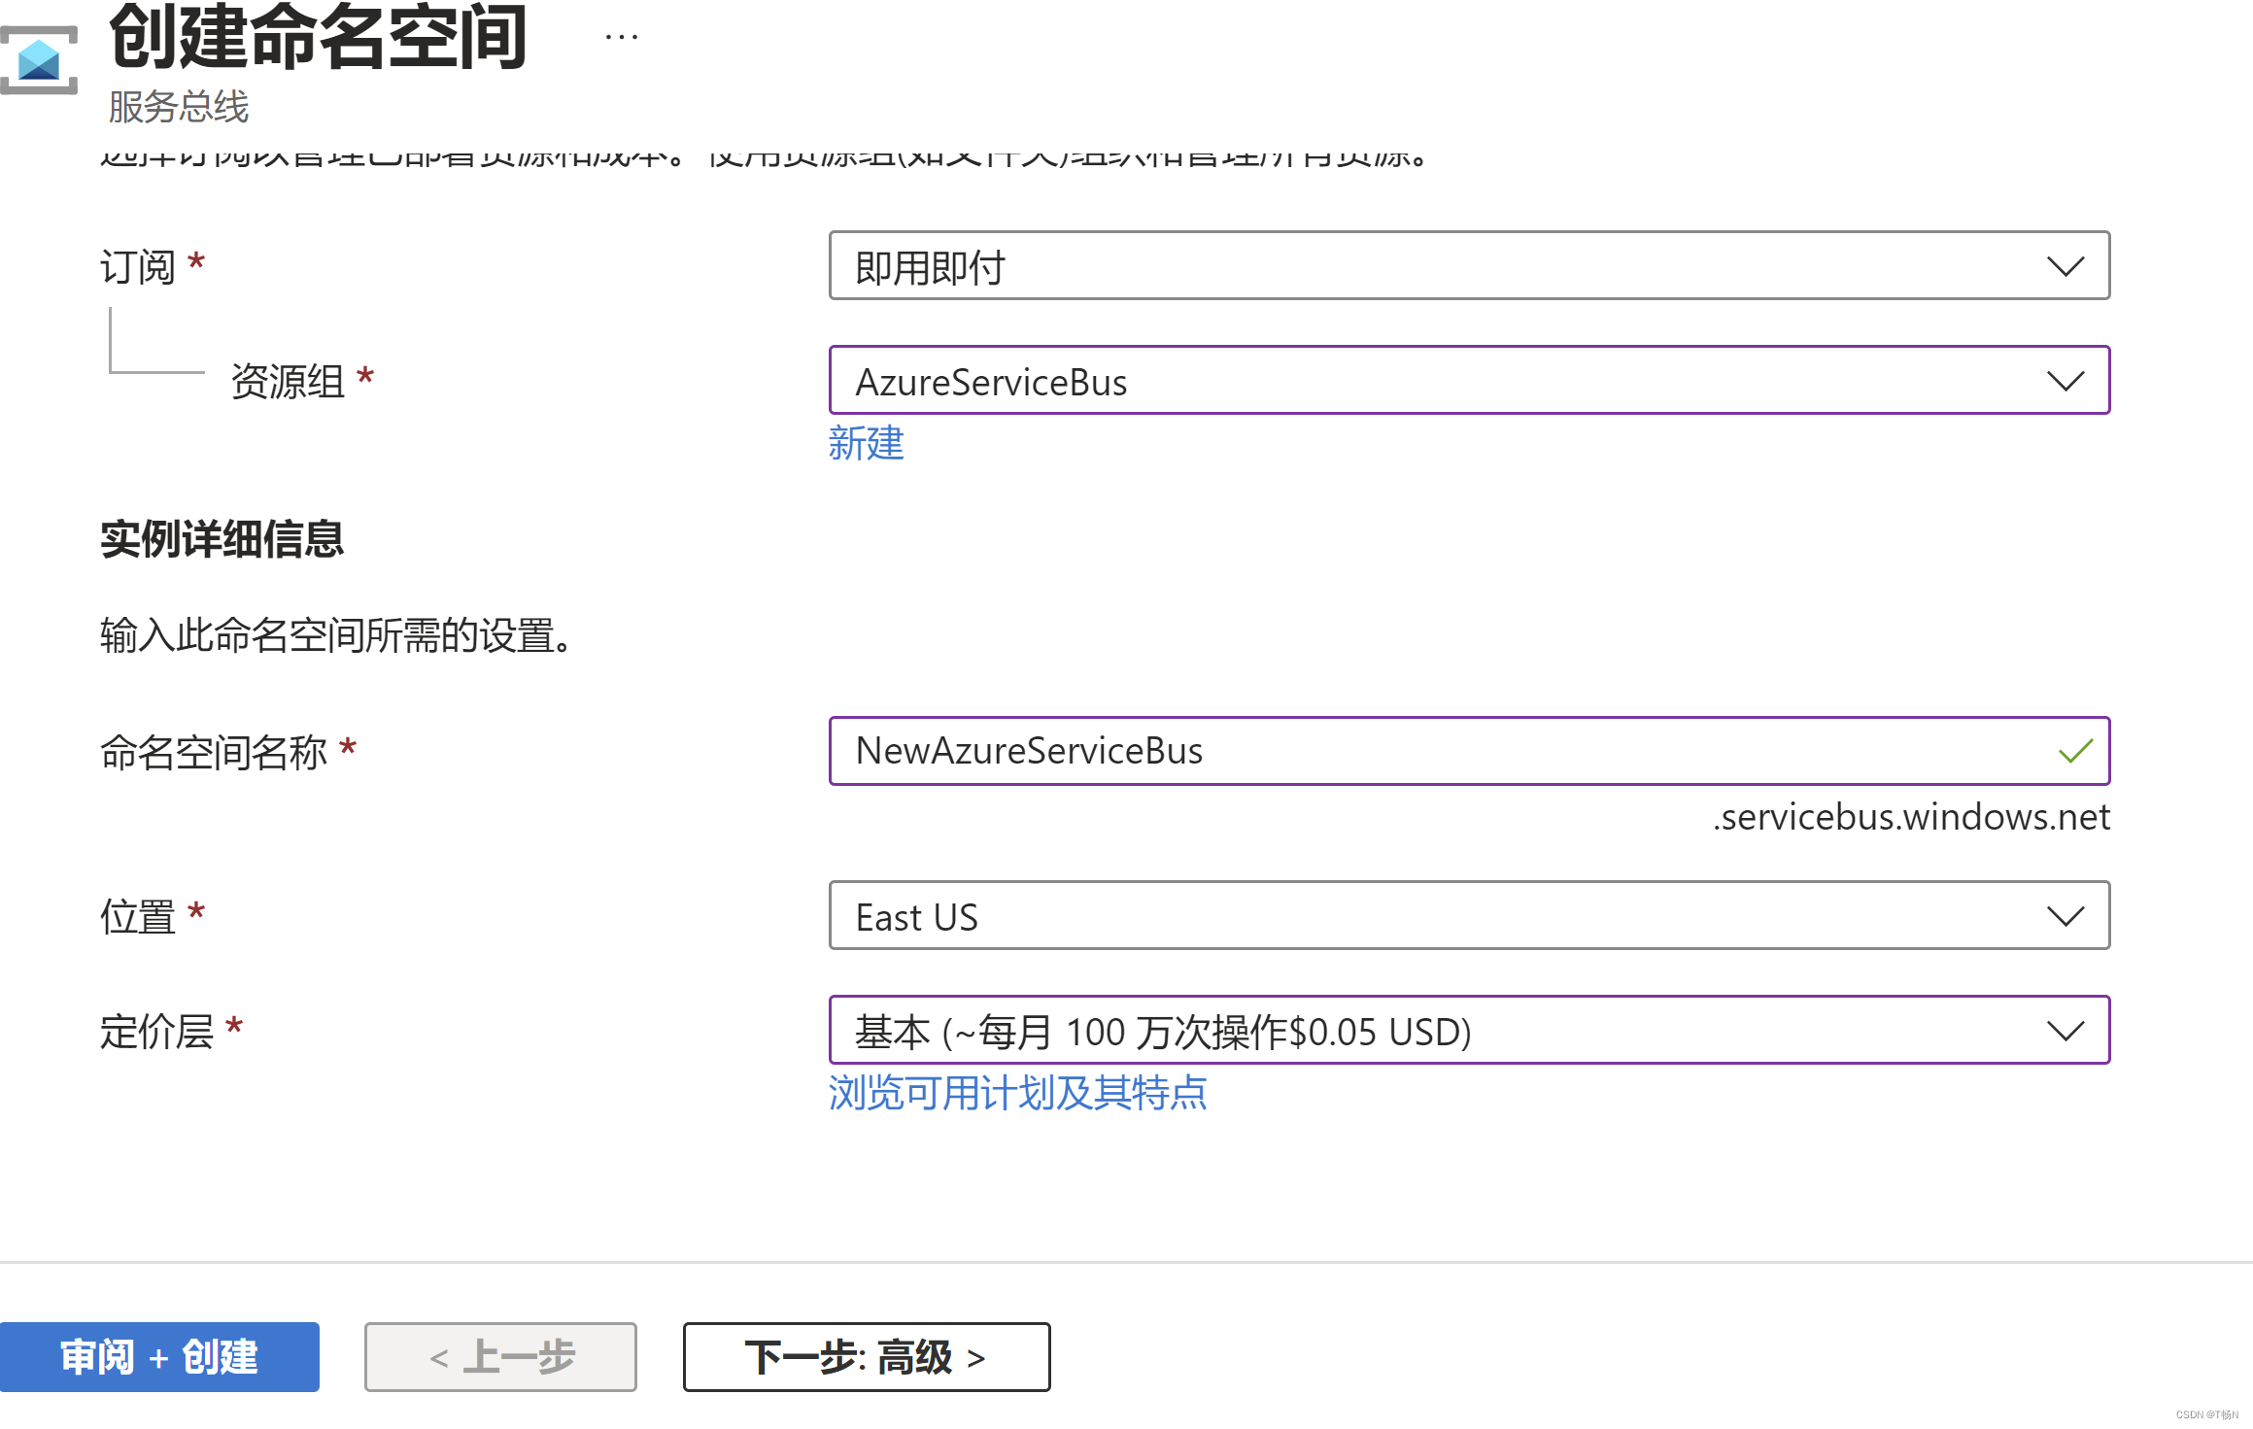This screenshot has height=1429, width=2253.
Task: Click the 实例详细信息 section heading
Action: (x=222, y=539)
